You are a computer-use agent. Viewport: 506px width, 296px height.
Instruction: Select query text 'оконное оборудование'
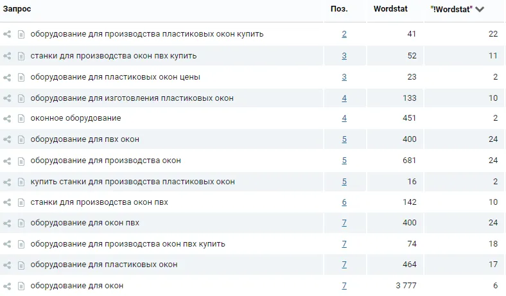pyautogui.click(x=76, y=118)
